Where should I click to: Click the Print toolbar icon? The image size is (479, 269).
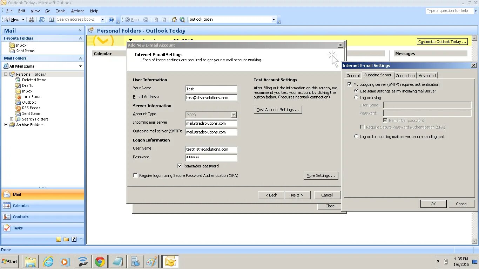[x=32, y=20]
